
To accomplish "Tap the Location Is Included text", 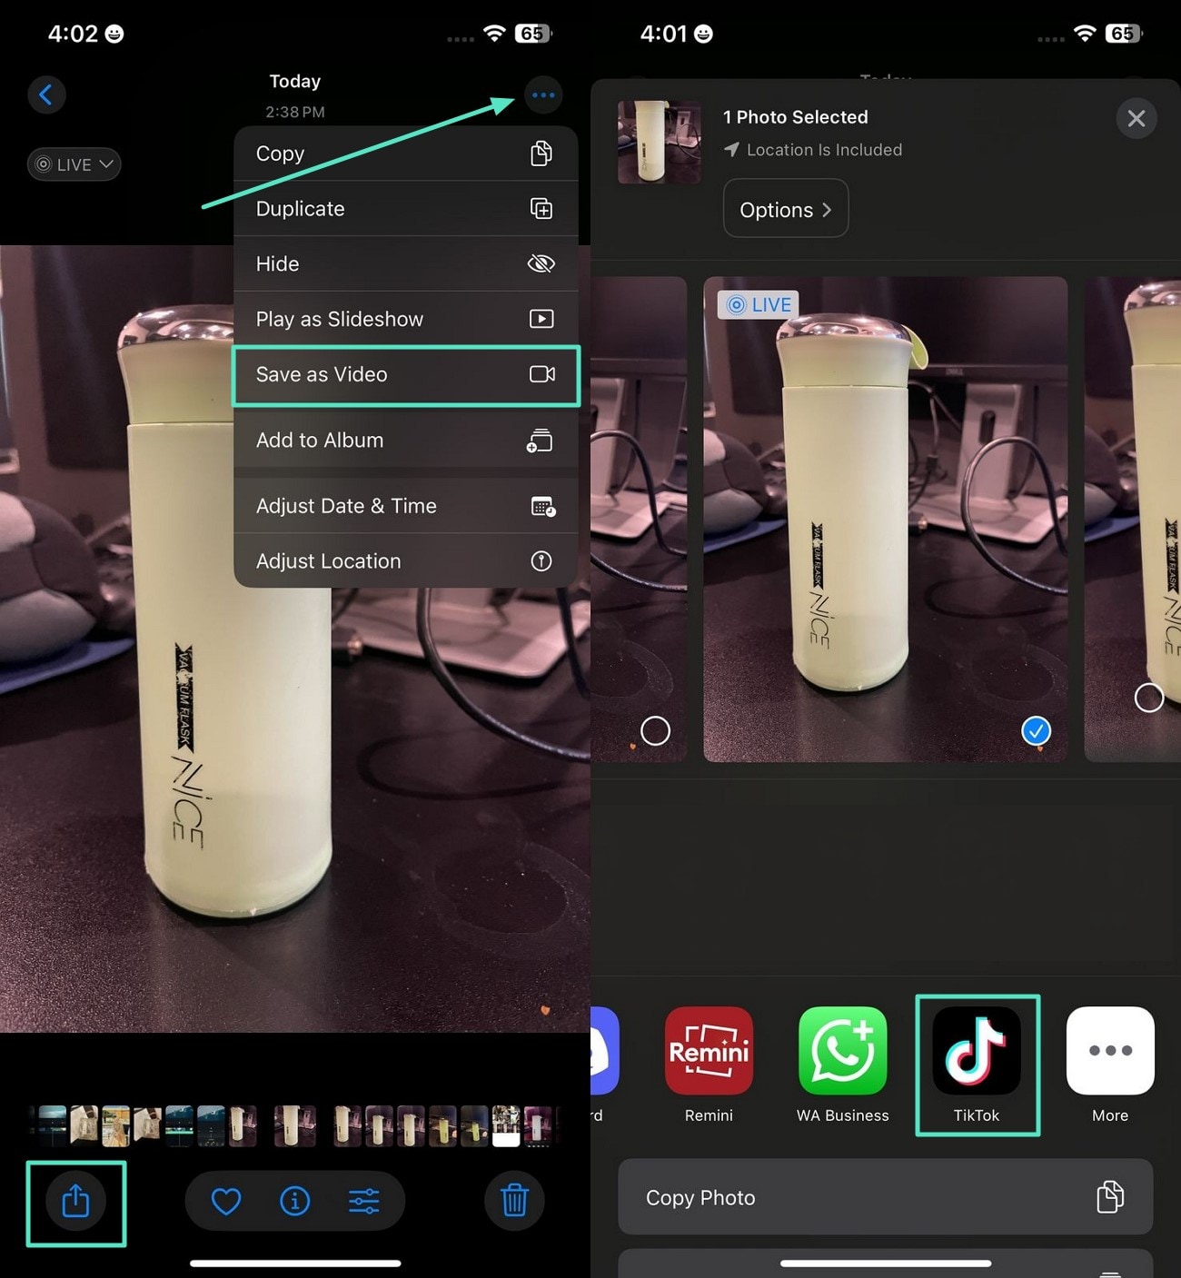I will point(824,150).
